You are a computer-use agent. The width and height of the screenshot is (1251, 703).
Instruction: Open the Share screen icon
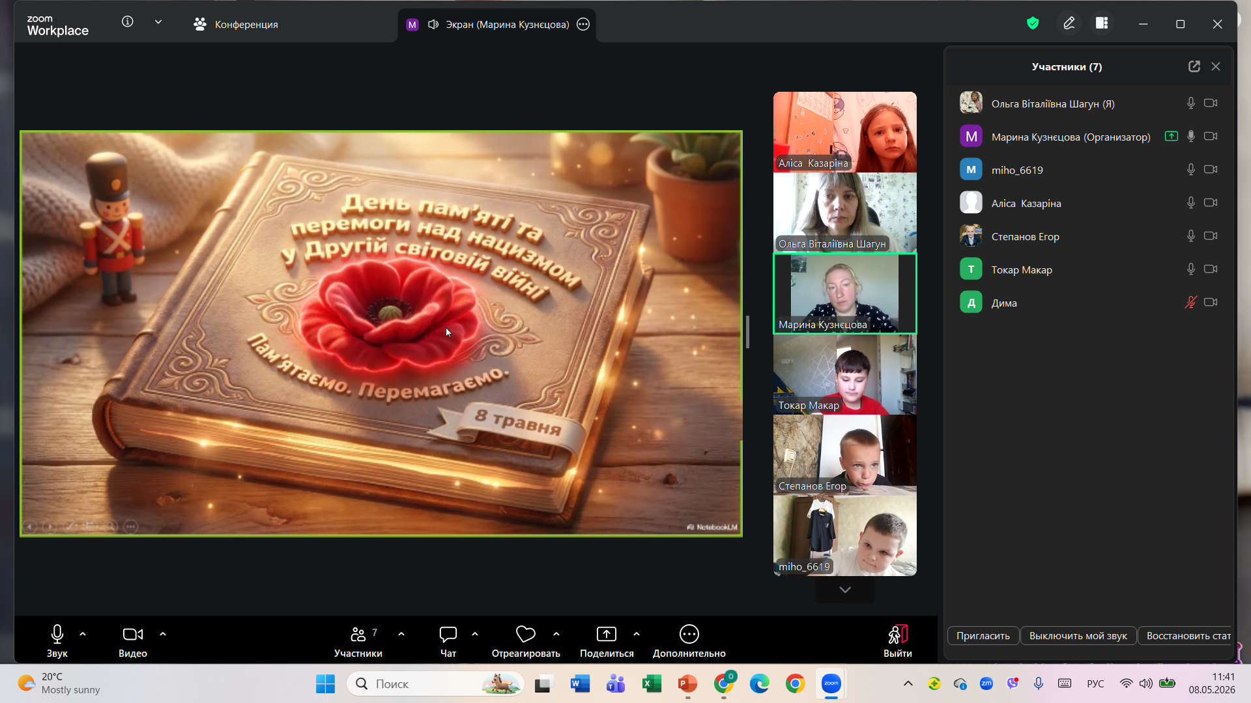click(606, 634)
